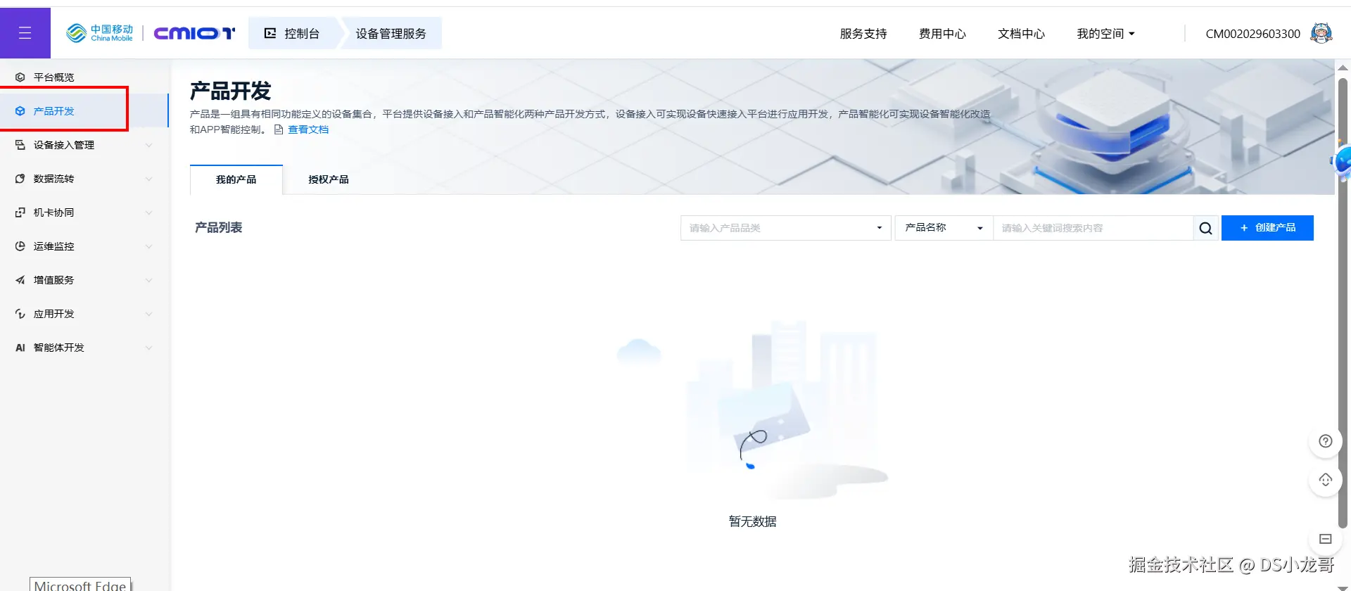Open 文档中心 in top navigation
The height and width of the screenshot is (591, 1351).
click(x=1021, y=34)
